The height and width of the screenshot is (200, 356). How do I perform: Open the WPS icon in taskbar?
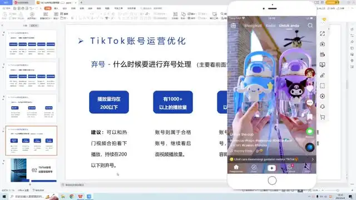tap(80, 196)
